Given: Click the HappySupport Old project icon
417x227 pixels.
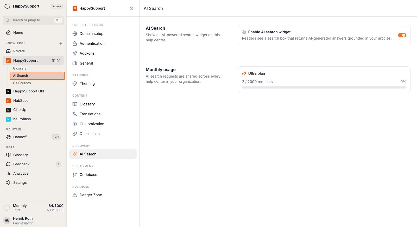Looking at the screenshot, I should pos(8,91).
